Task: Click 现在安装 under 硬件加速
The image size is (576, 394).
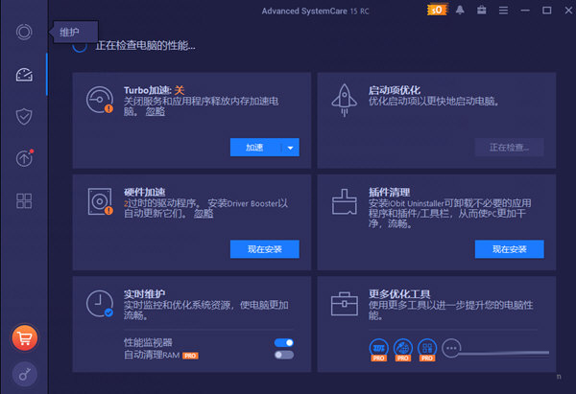Action: tap(264, 249)
